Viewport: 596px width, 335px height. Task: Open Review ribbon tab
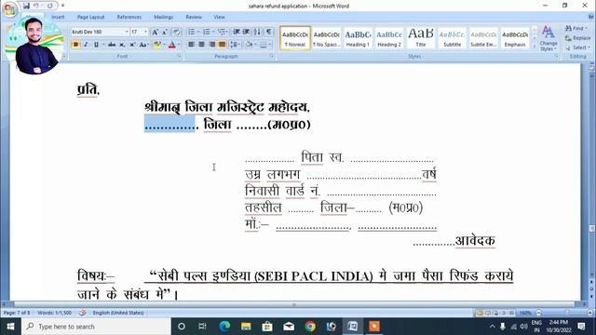(194, 17)
